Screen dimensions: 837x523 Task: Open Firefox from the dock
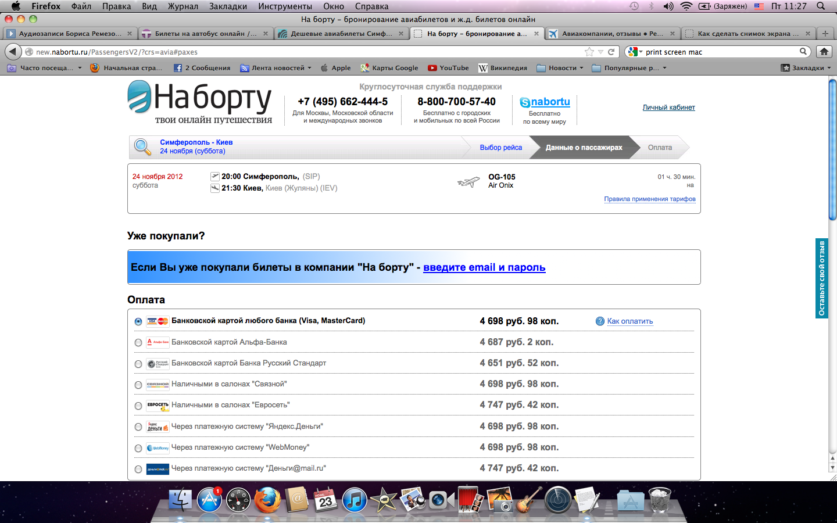click(x=267, y=500)
